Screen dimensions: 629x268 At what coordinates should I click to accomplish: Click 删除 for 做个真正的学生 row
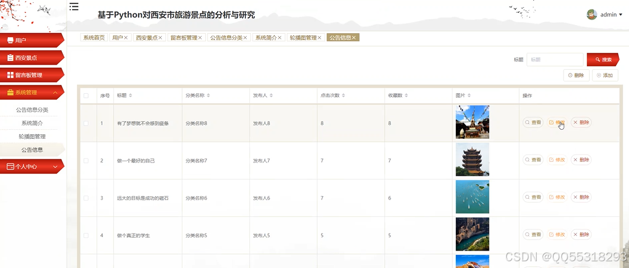click(x=581, y=234)
